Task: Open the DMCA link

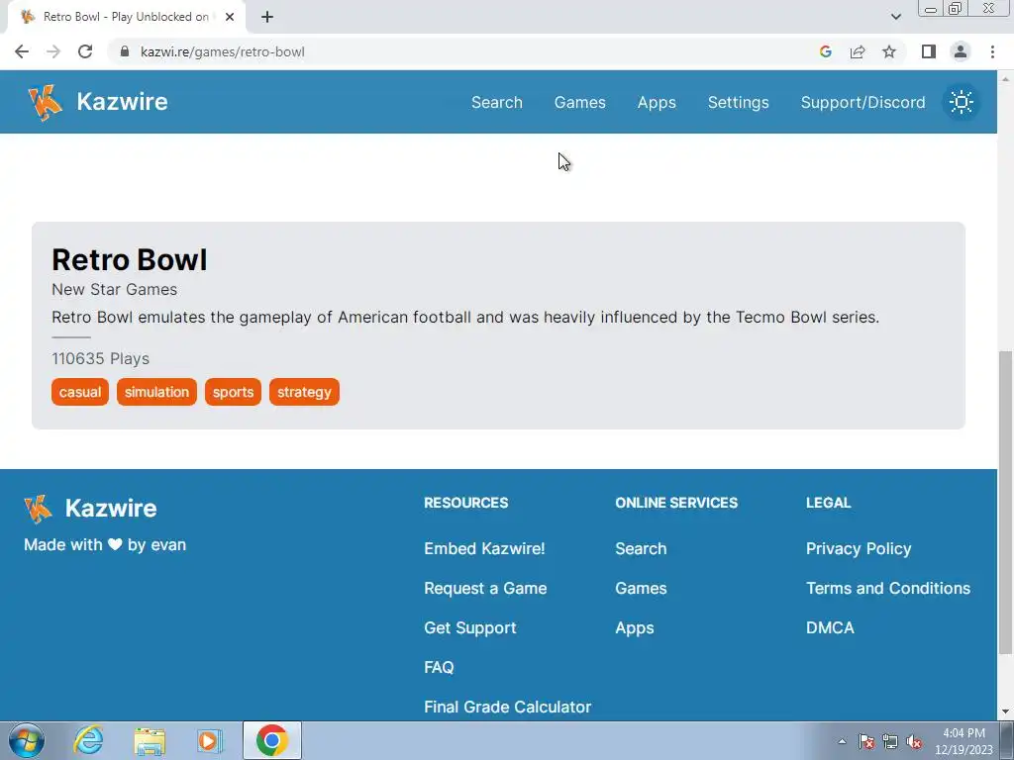Action: (830, 627)
